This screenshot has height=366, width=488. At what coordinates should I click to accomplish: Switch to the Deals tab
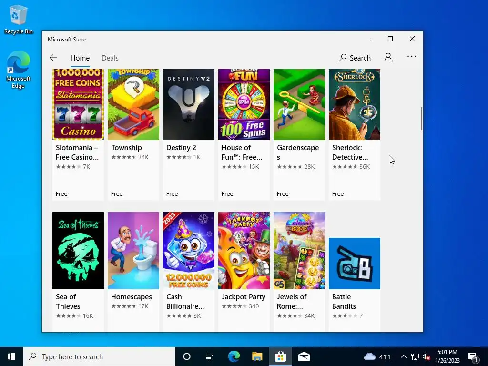pyautogui.click(x=110, y=58)
